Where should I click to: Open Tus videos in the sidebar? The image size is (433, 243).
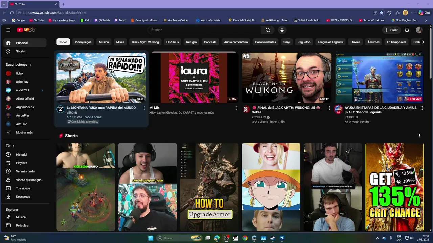[x=25, y=188]
